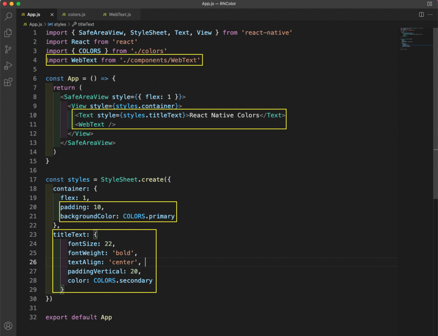Close the App.js editor tab

tap(52, 15)
